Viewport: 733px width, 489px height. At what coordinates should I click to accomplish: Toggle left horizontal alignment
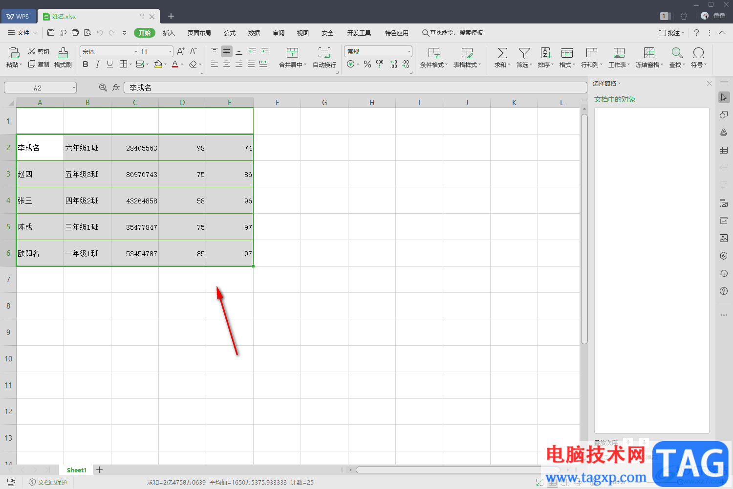pos(215,64)
